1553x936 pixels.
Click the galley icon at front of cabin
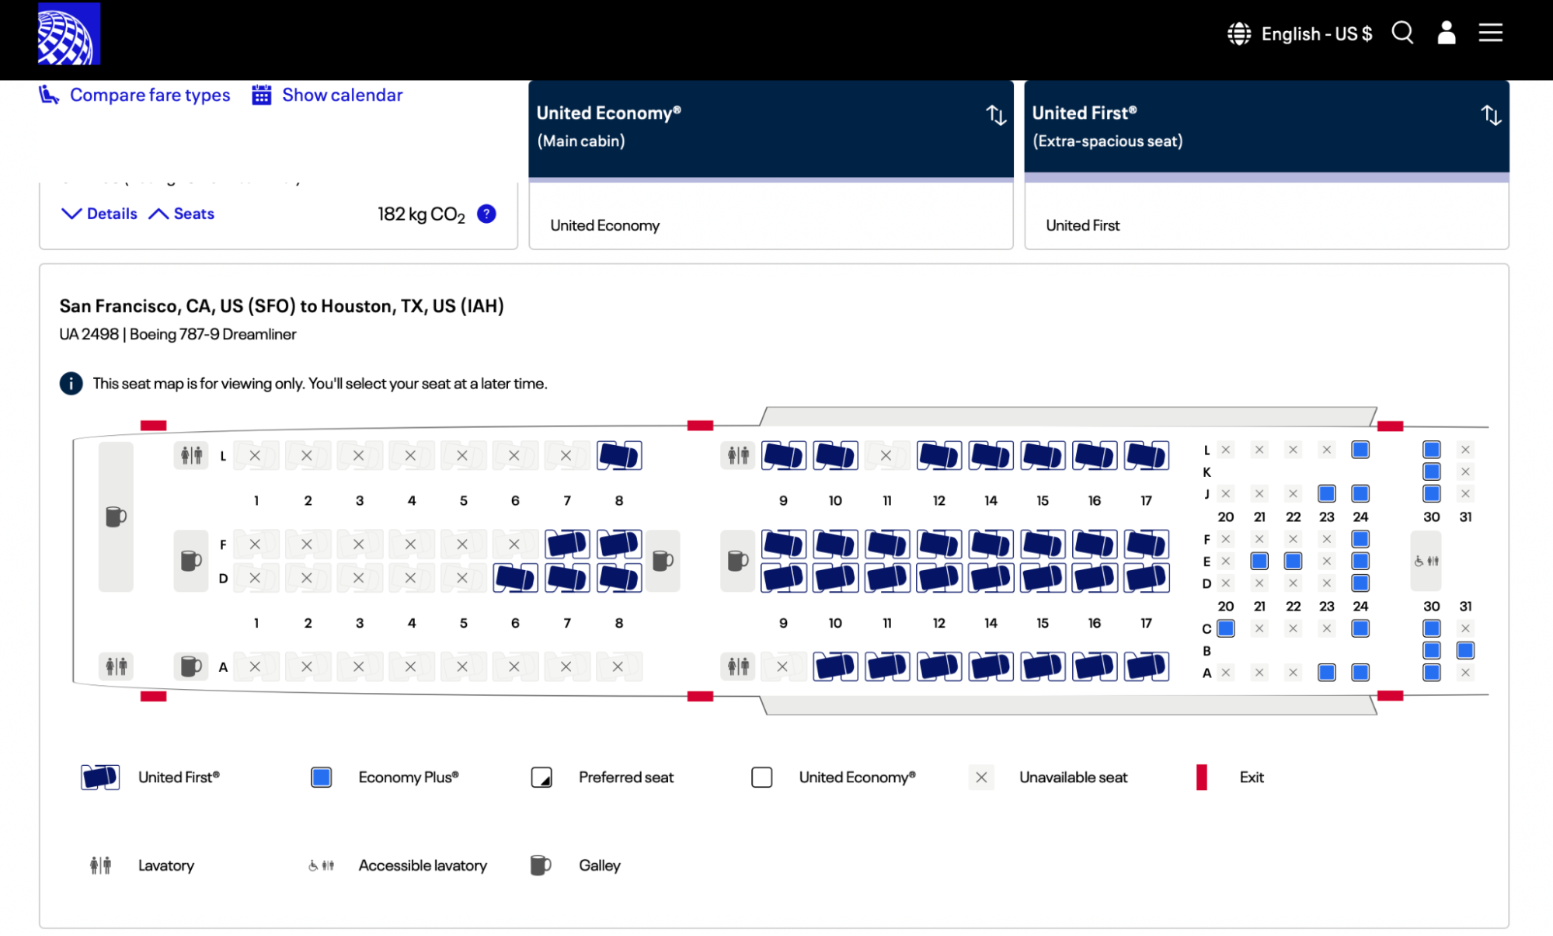(116, 517)
